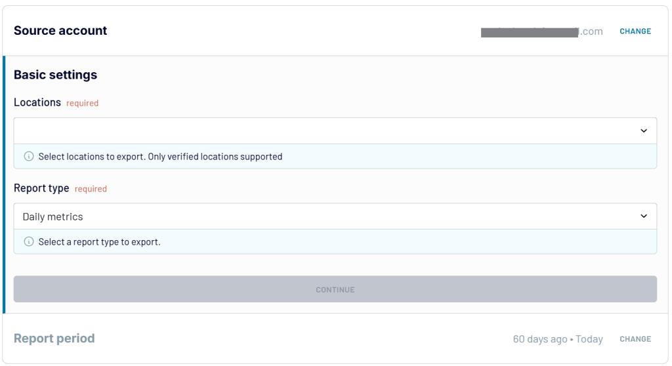Screen dimensions: 672x366
Task: Click 'Select locations to export' hint text
Action: click(x=160, y=156)
